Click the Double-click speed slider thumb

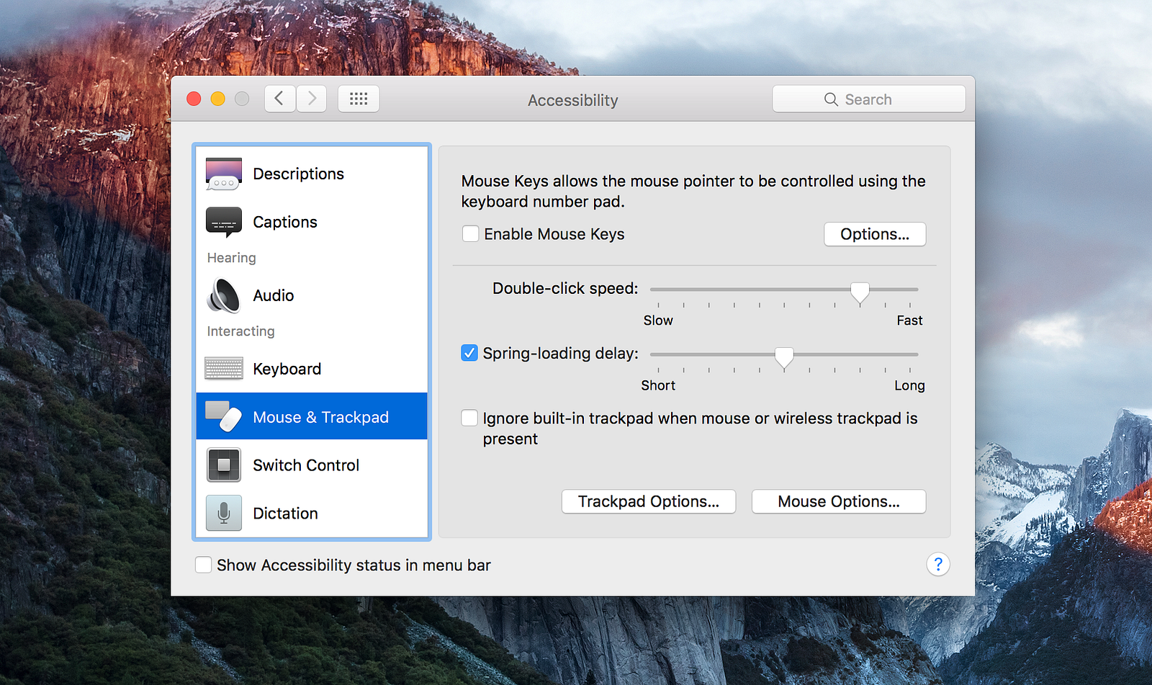860,292
